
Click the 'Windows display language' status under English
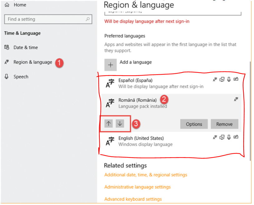coord(146,144)
